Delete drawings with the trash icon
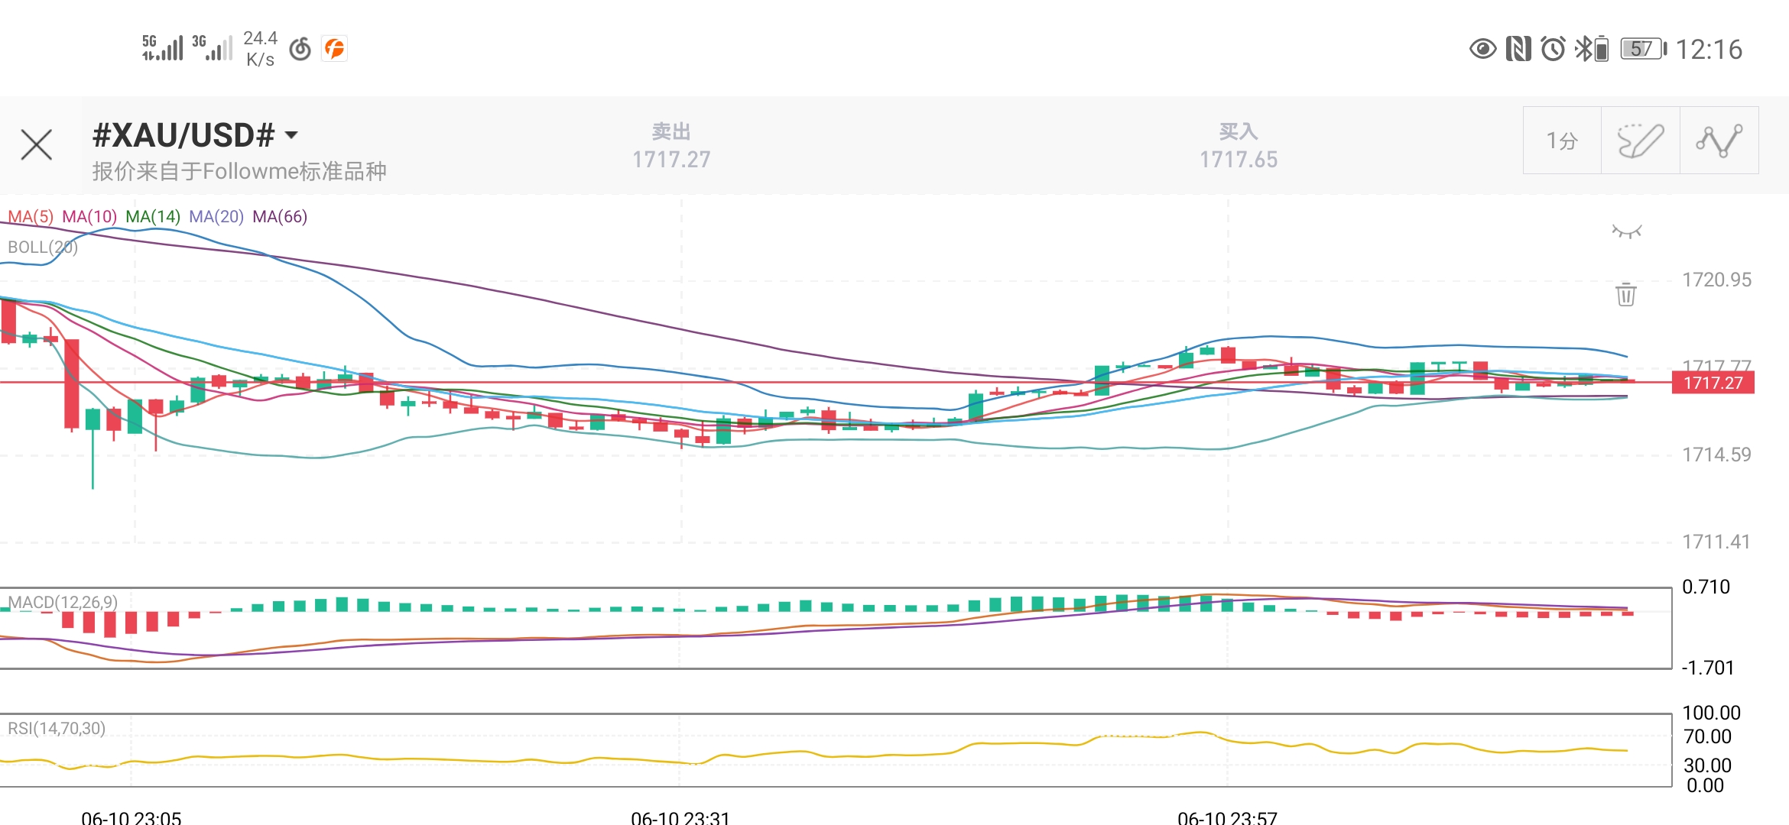Viewport: 1789px width, 825px height. coord(1626,294)
